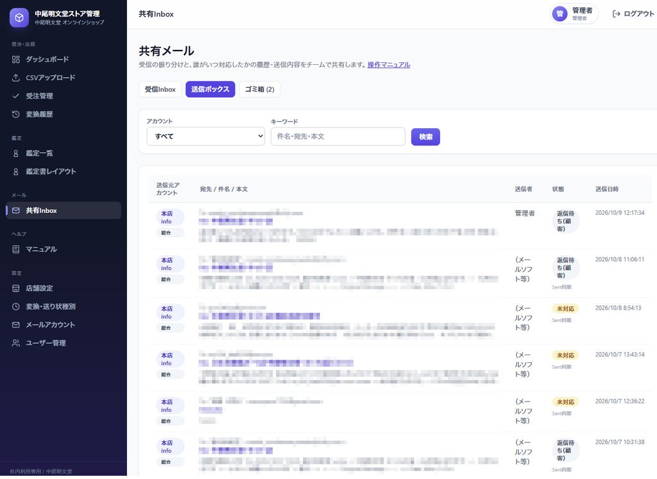Screen dimensions: 657x479
Task: Click 返信待ち(顧客) badge on 11:06:11 row
Action: 566,268
